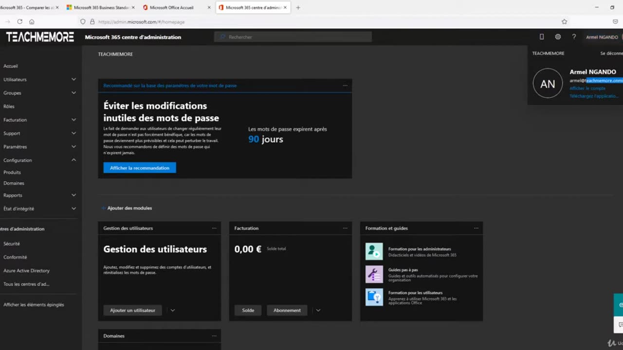Click the Guides pas à pas wrench icon
This screenshot has height=350, width=623.
tap(374, 274)
